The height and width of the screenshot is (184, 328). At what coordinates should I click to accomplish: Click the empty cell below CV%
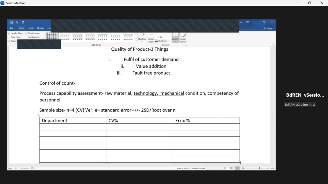140,127
